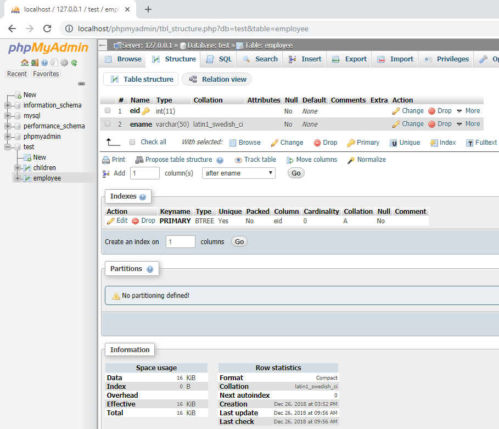The width and height of the screenshot is (499, 429).
Task: Click Go button next to Create an index
Action: [x=239, y=241]
